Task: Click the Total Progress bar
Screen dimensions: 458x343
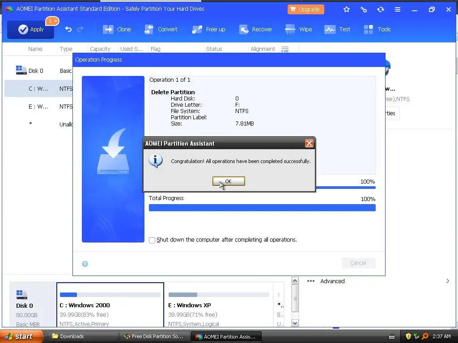Action: click(x=262, y=208)
